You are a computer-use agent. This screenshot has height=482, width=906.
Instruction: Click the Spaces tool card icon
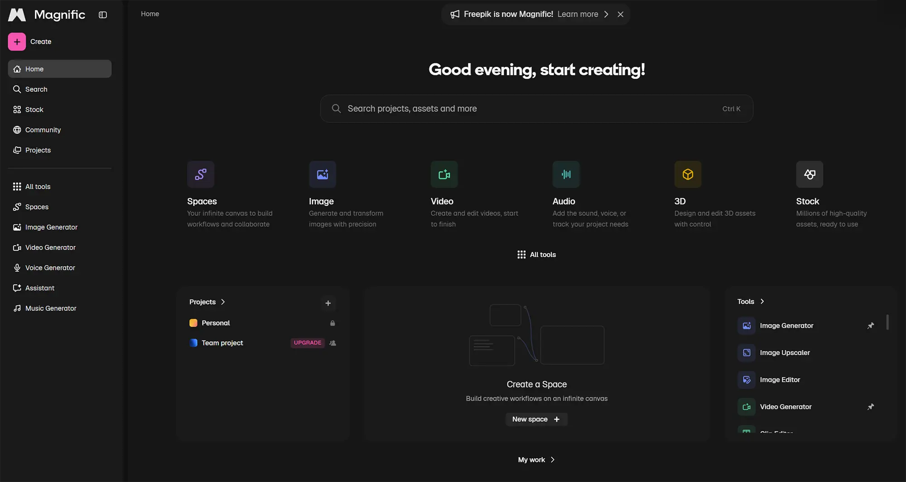pyautogui.click(x=201, y=174)
